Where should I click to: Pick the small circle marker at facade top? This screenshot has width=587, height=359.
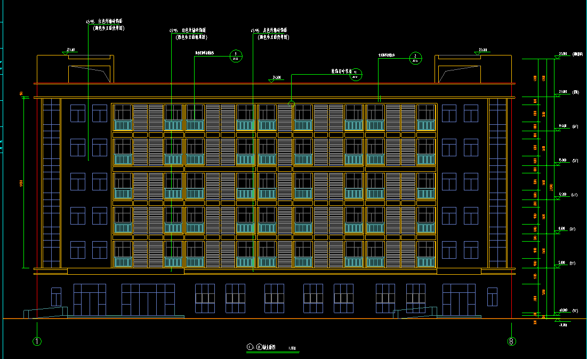(291, 103)
